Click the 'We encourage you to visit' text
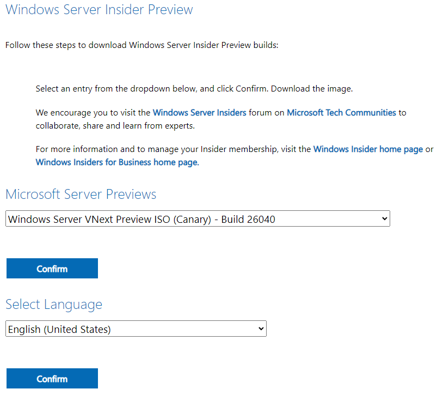 pyautogui.click(x=93, y=113)
